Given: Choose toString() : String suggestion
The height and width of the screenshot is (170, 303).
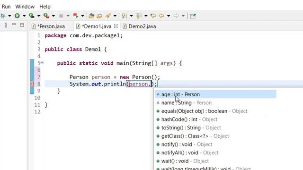Looking at the screenshot, I should click(216, 127).
